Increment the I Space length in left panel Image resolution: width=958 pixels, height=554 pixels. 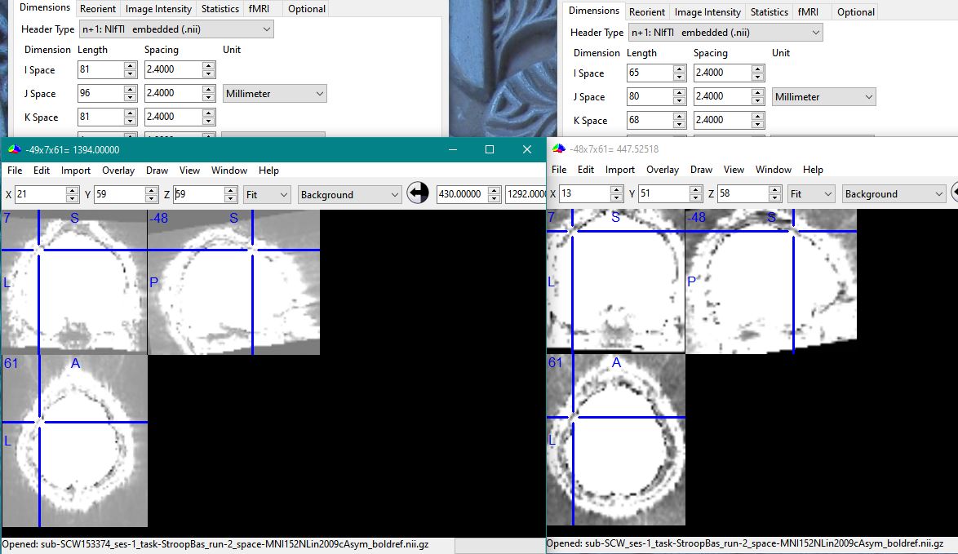(x=130, y=66)
